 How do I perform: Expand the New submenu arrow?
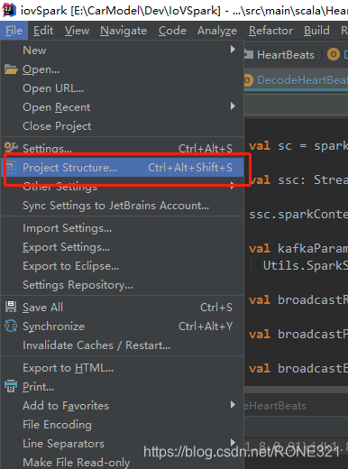(233, 50)
